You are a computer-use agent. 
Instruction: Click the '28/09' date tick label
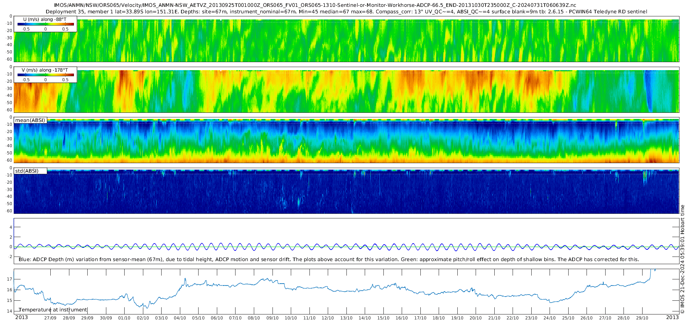point(69,318)
